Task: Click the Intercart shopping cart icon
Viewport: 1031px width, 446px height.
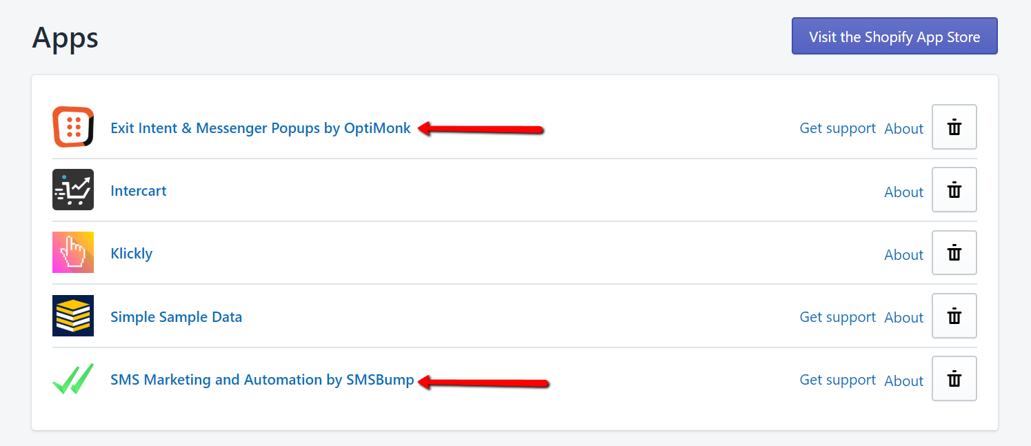Action: click(x=73, y=190)
